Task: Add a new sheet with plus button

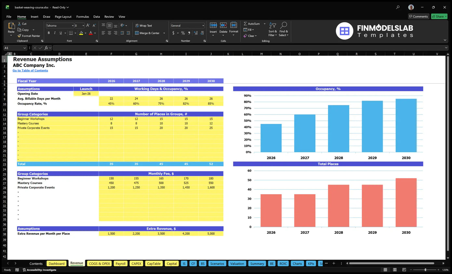Action: [333, 263]
